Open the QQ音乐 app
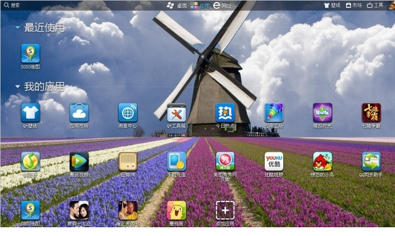Image resolution: width=395 pixels, height=236 pixels. pos(30,161)
